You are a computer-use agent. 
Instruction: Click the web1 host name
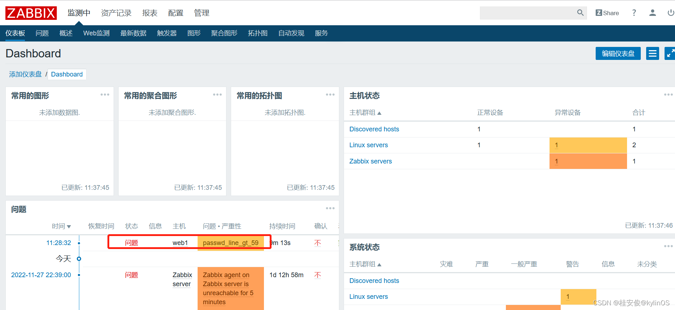[180, 243]
